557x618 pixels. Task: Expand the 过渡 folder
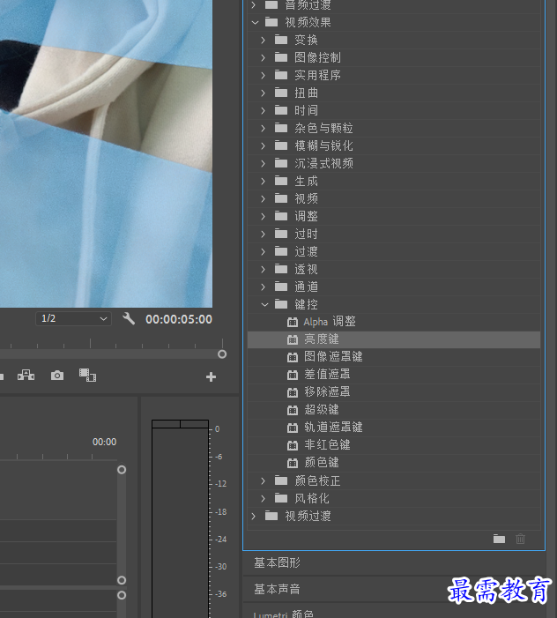pos(264,251)
